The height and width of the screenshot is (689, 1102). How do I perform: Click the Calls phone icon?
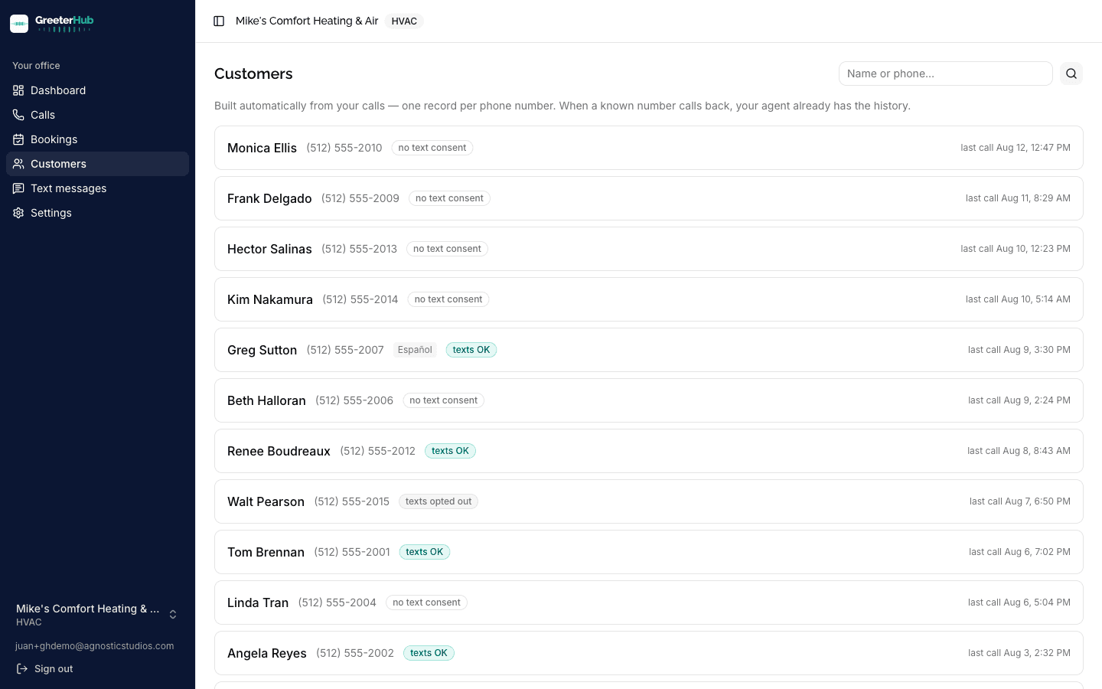18,115
